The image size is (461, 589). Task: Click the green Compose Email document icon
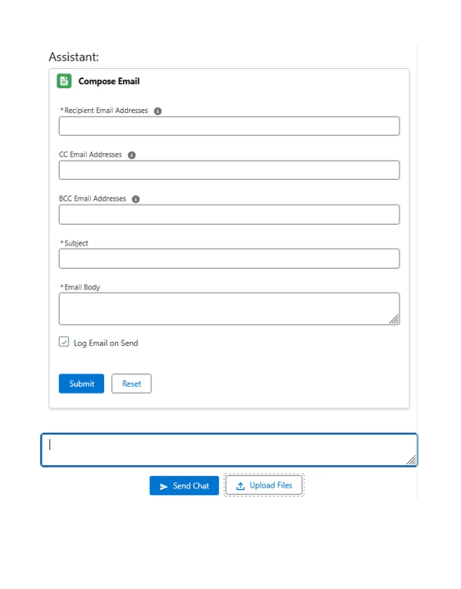[x=64, y=81]
